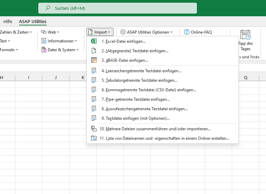
Task: Select column I header
Action: coord(28,78)
